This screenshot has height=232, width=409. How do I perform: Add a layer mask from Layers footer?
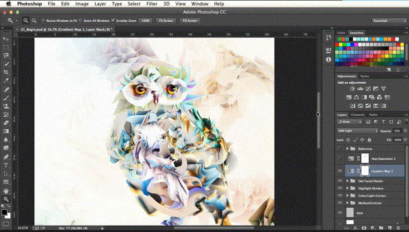pyautogui.click(x=364, y=228)
